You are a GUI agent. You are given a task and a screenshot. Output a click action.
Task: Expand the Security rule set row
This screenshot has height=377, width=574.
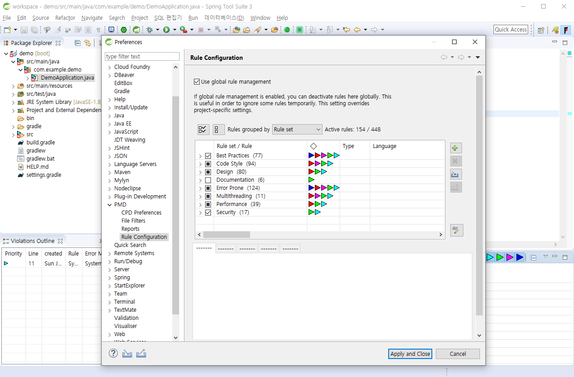pyautogui.click(x=200, y=212)
